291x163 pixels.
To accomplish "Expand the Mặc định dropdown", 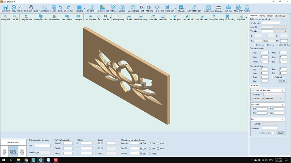I will click(x=274, y=99).
